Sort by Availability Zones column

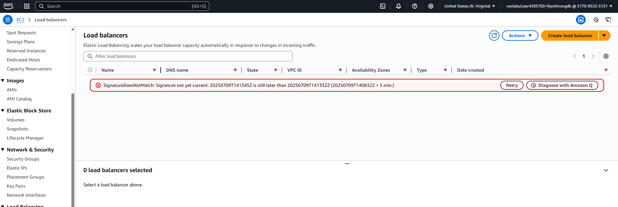click(x=405, y=70)
